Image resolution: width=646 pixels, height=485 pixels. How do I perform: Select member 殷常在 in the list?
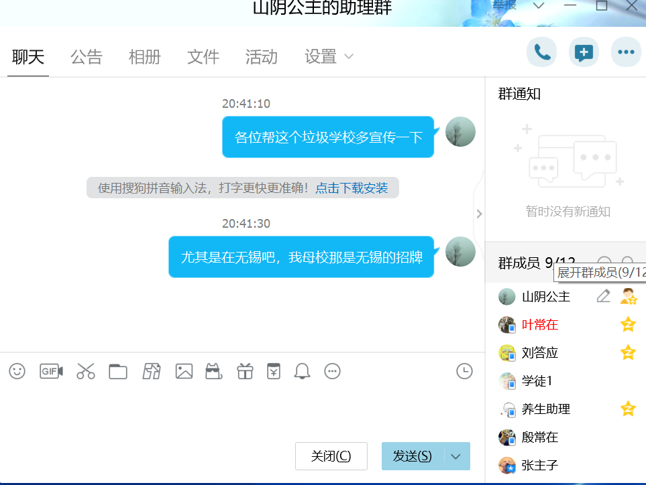pyautogui.click(x=566, y=437)
